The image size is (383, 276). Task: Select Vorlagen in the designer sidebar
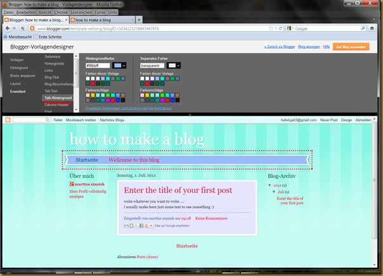[x=17, y=60]
